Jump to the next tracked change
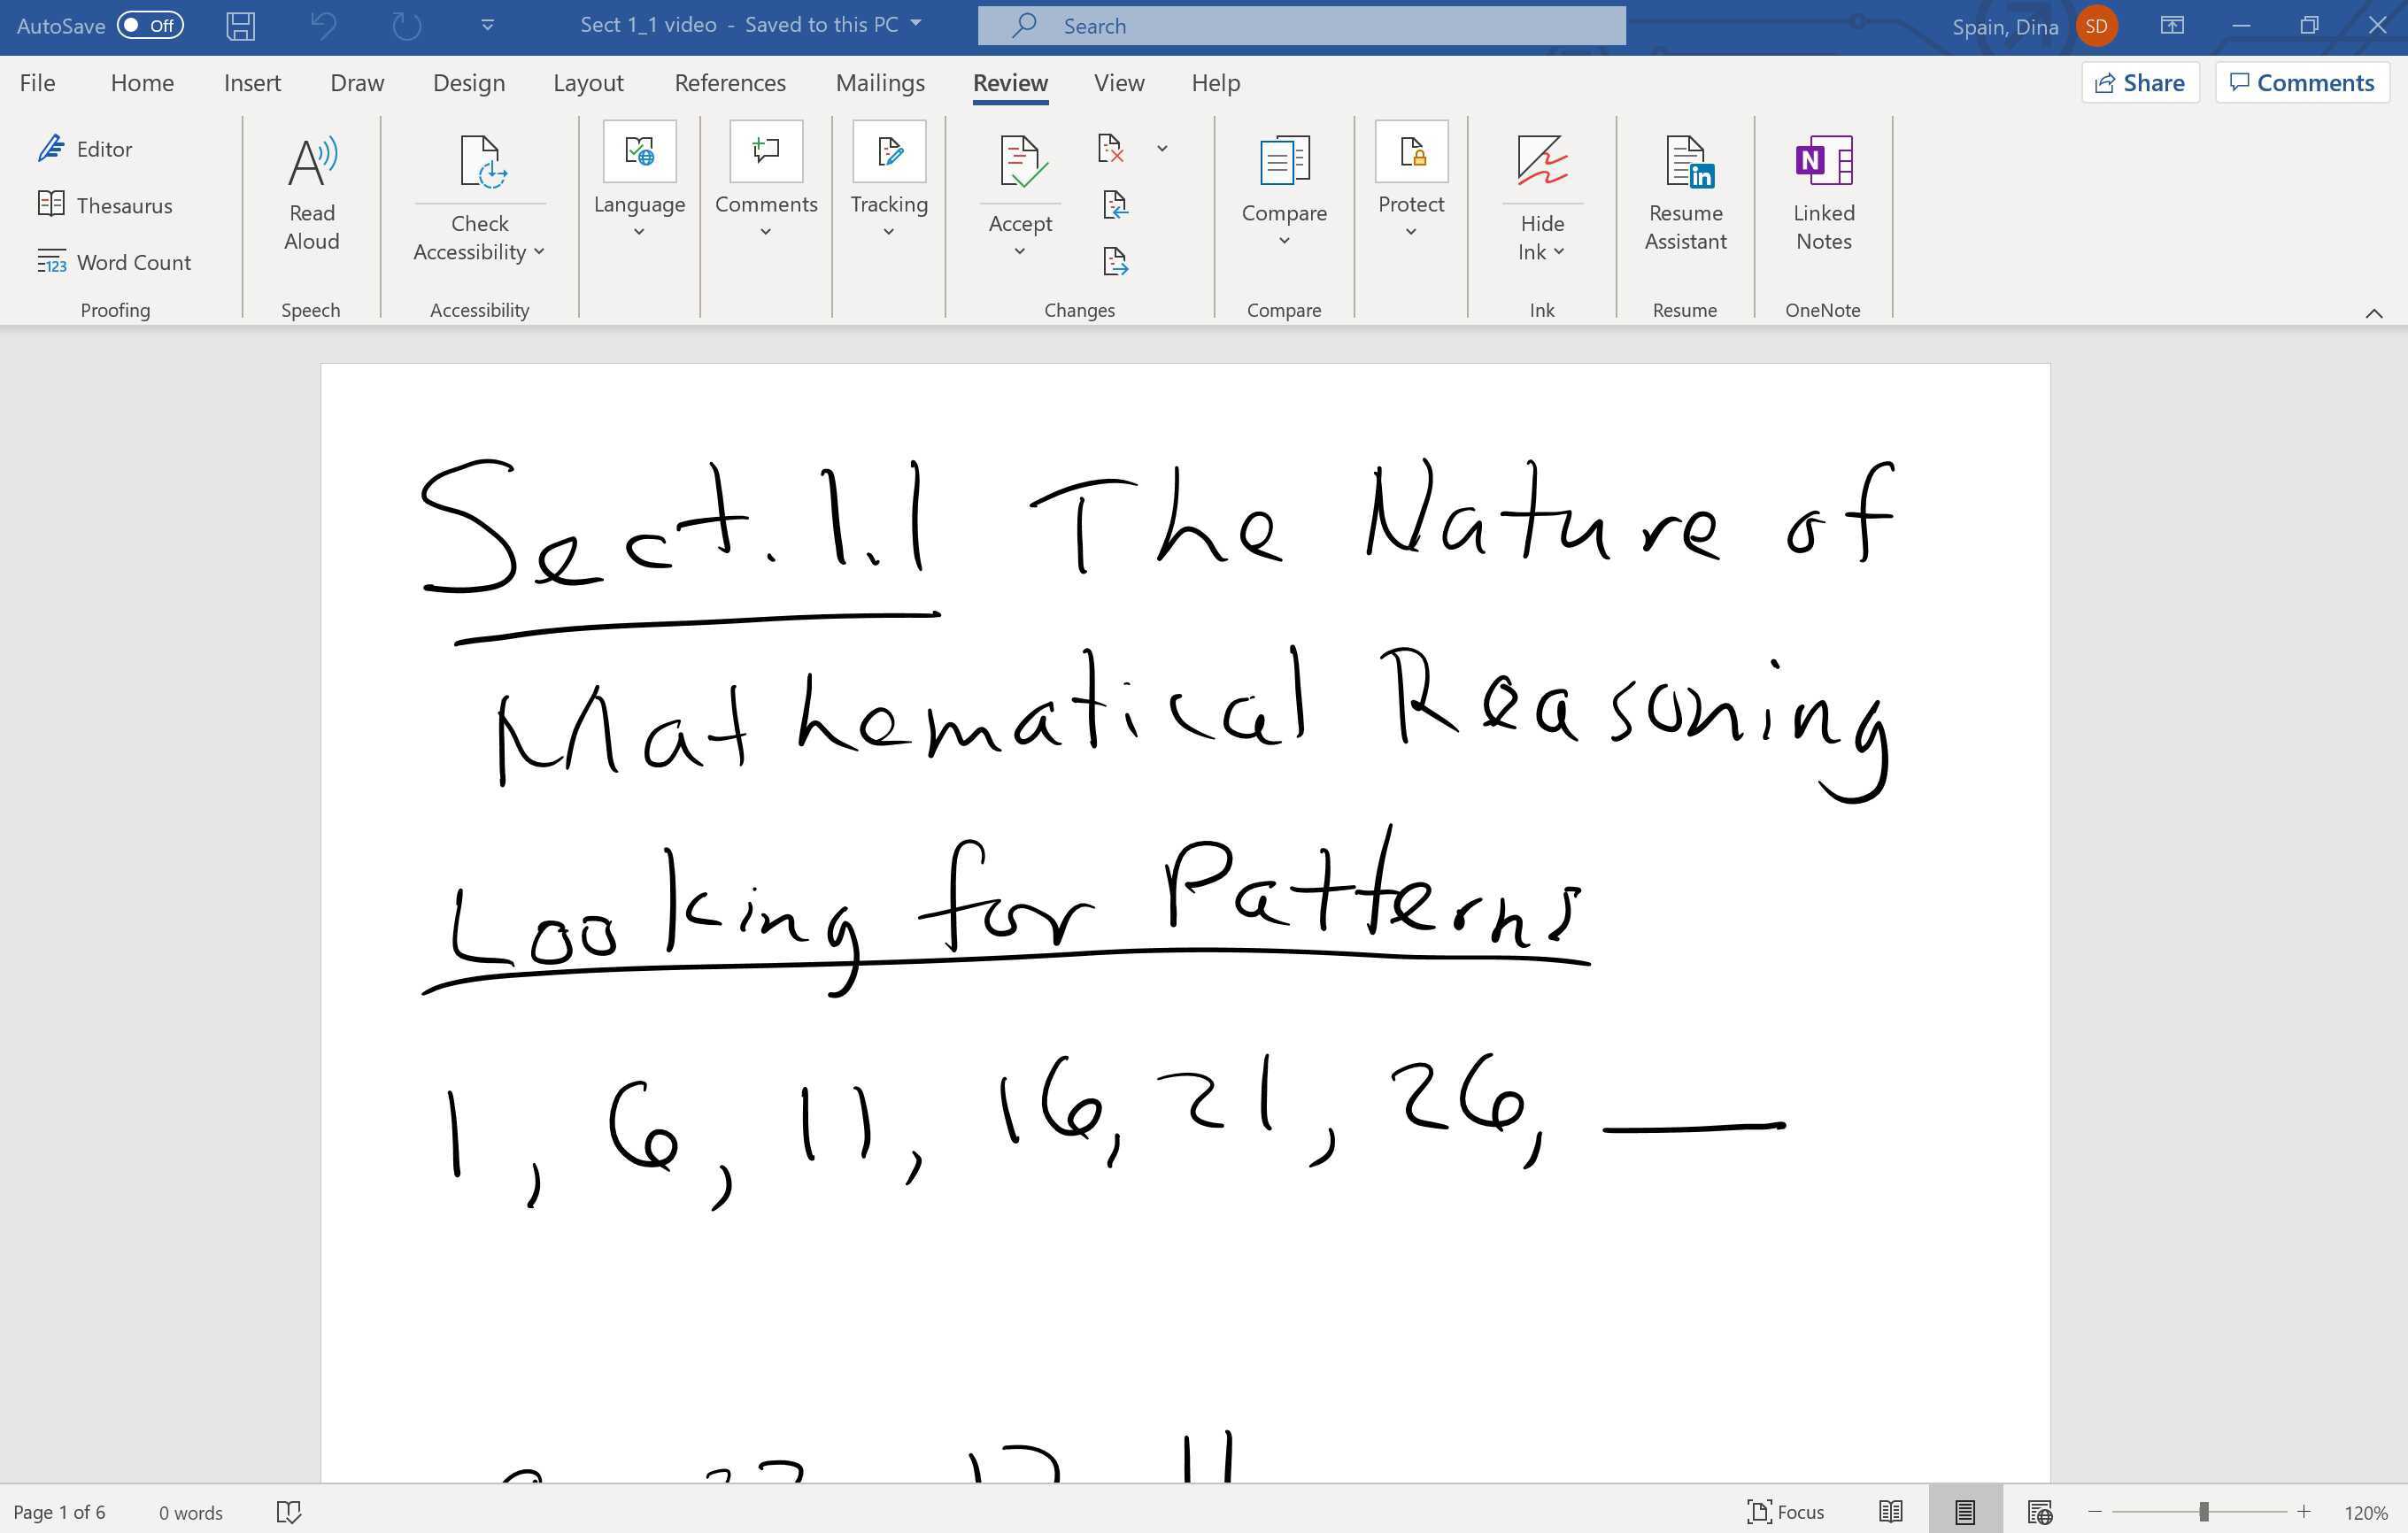Screen dimensions: 2408x1533 point(1115,262)
